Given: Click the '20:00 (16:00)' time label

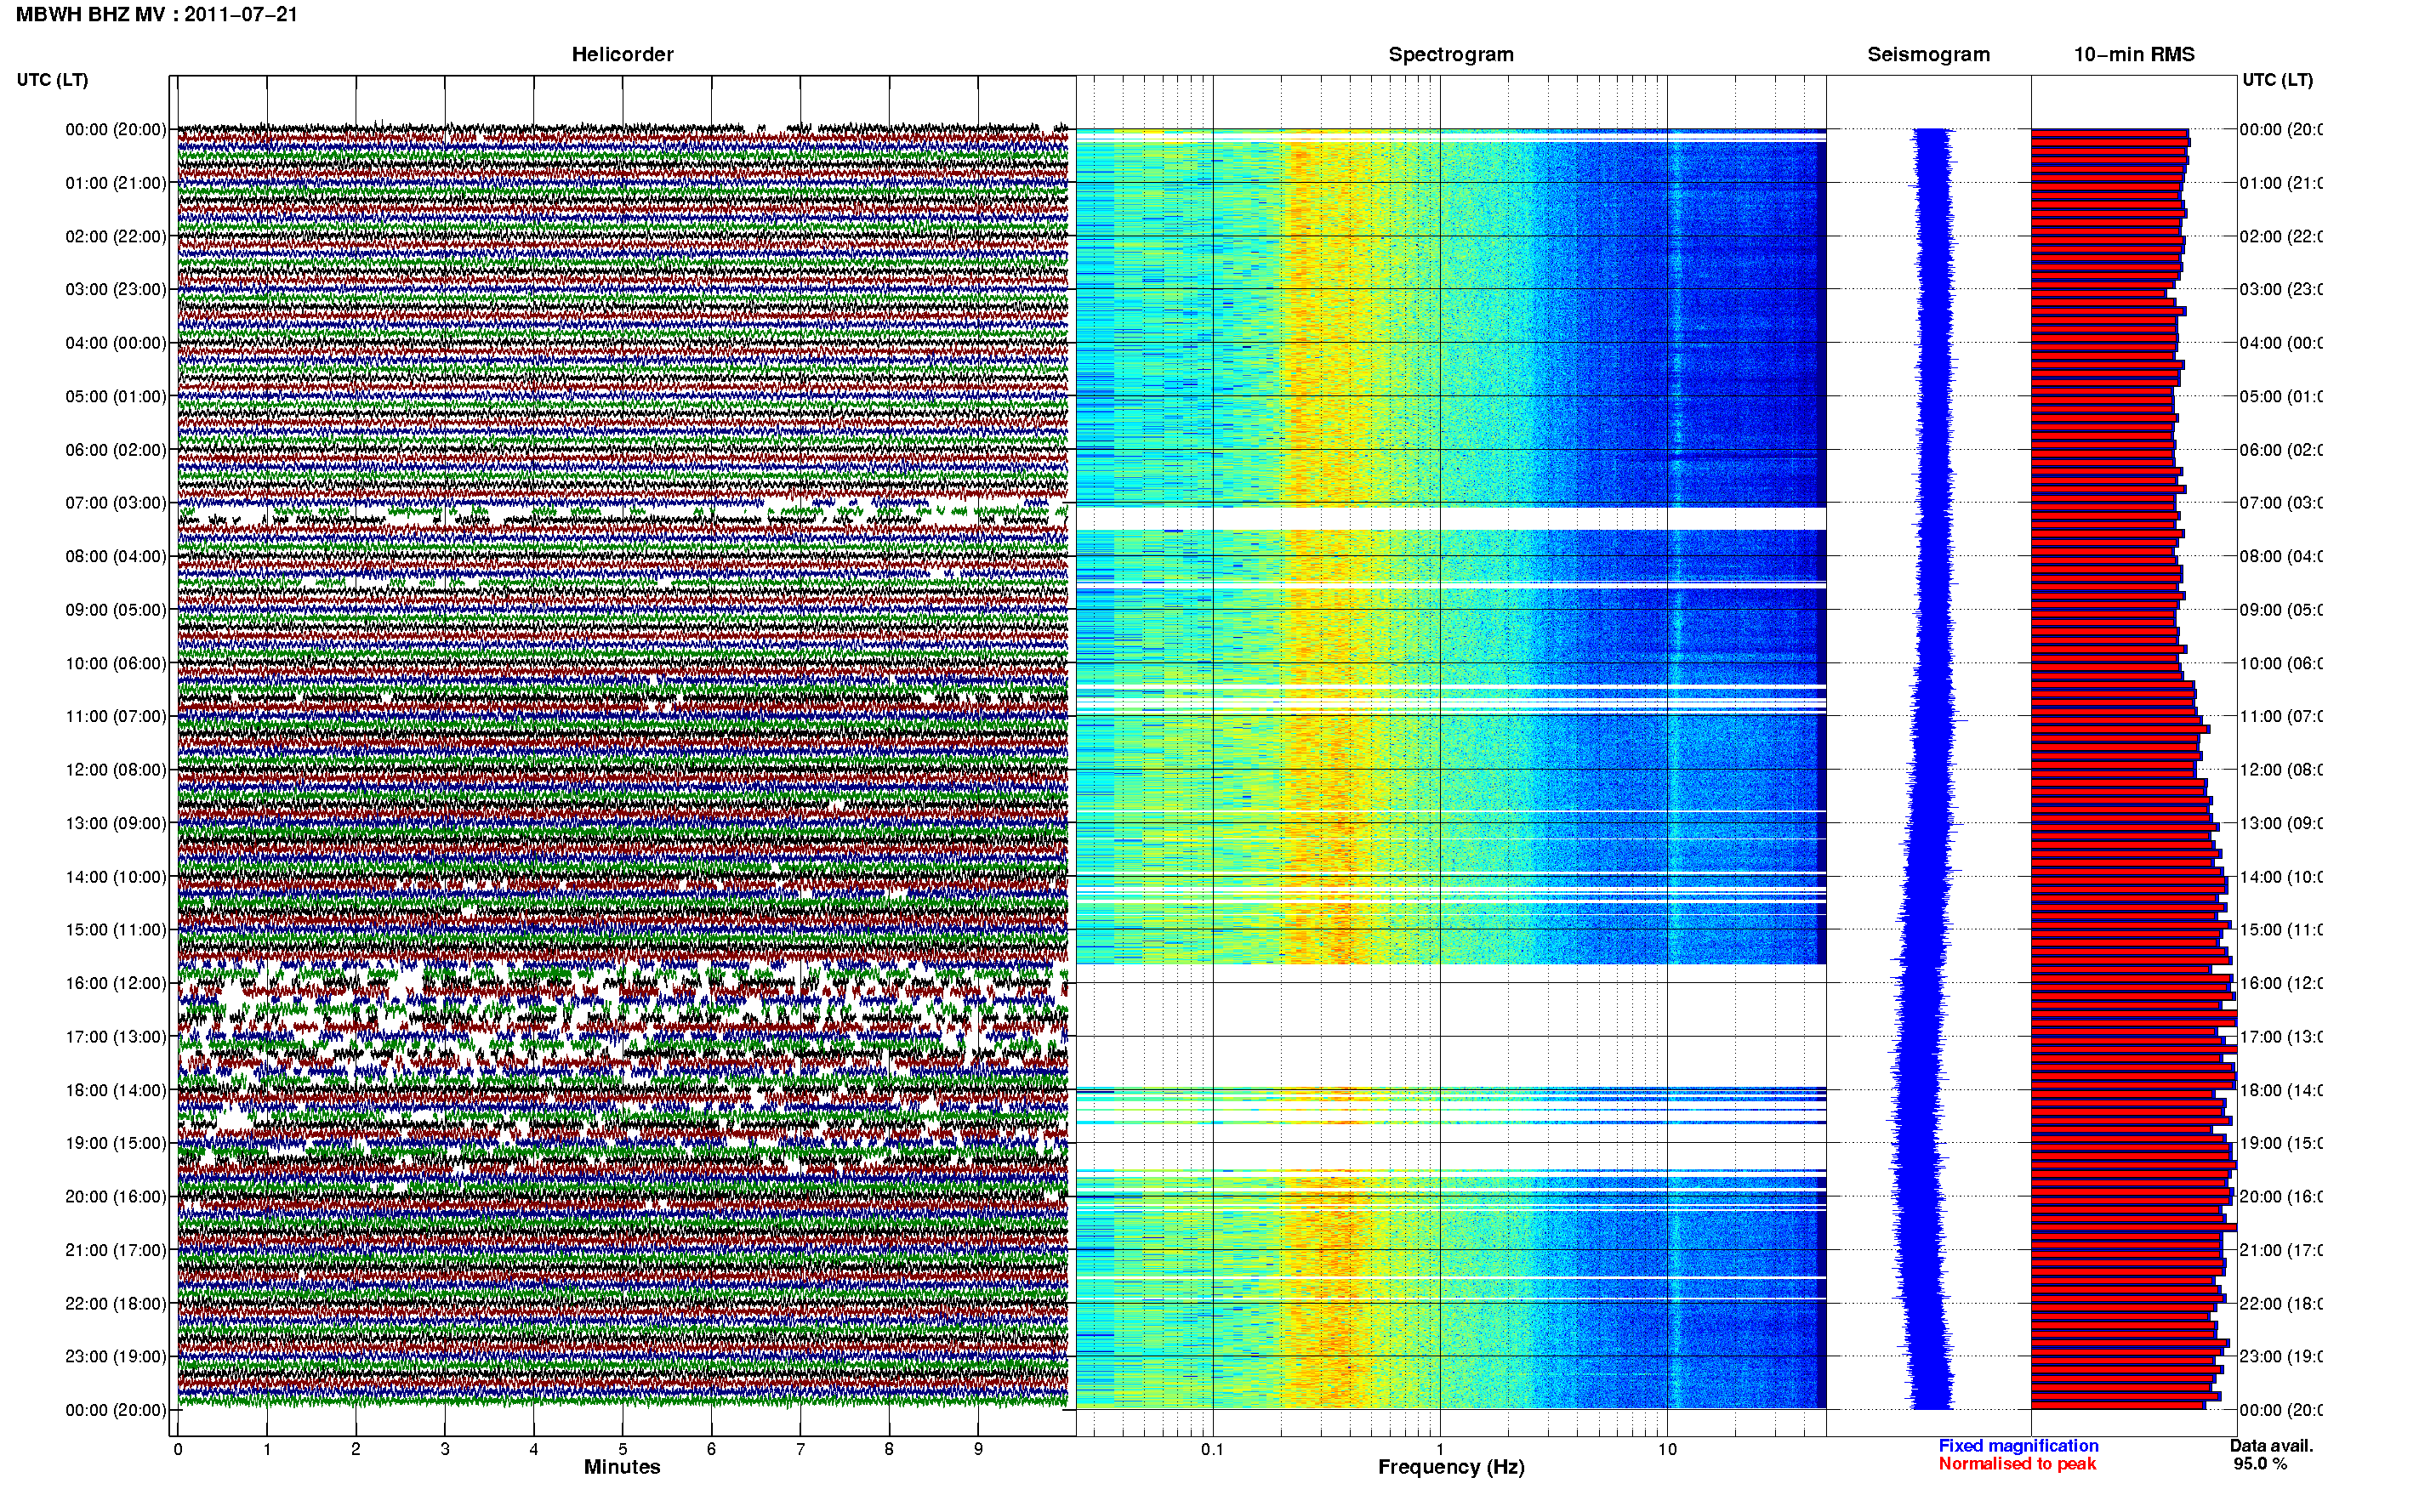Looking at the screenshot, I should pos(116,1197).
